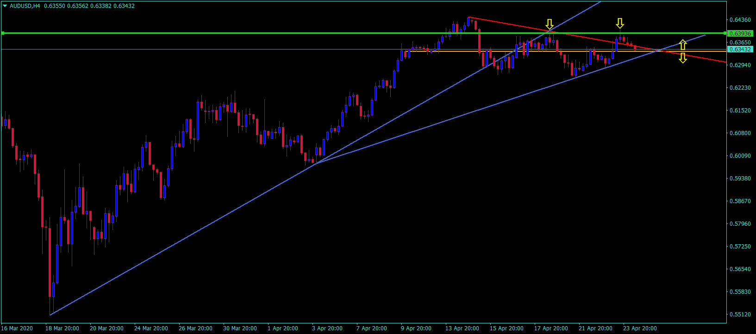This screenshot has height=334, width=756.
Task: Click the 0.62230 price axis label
Action: click(x=740, y=88)
